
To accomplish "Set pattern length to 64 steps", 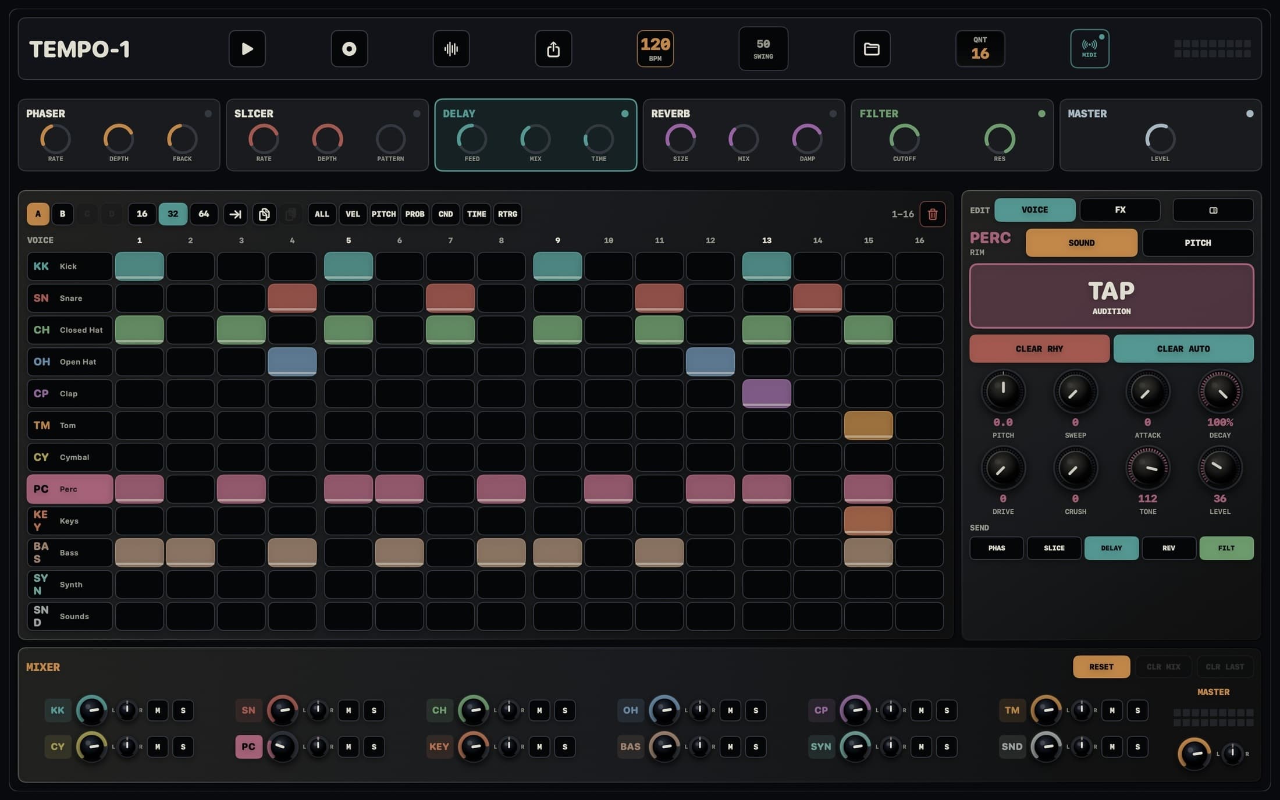I will [204, 214].
